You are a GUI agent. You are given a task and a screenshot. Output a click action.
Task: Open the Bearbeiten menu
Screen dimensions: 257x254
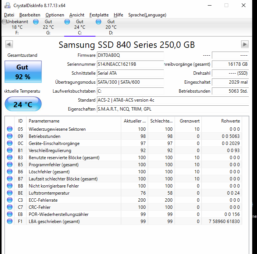click(30, 15)
